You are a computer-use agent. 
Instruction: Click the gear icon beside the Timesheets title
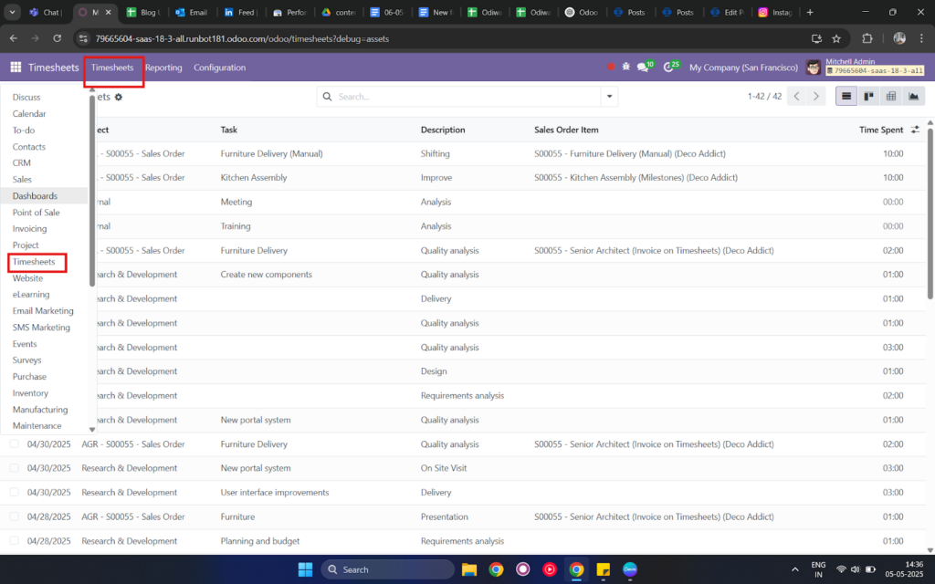119,97
